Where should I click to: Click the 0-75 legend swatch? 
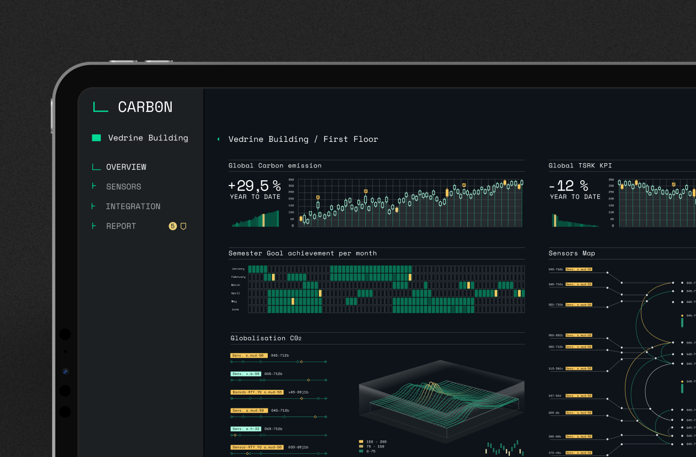click(361, 451)
